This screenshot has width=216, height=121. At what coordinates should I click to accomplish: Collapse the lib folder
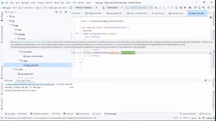pyautogui.click(x=8, y=21)
